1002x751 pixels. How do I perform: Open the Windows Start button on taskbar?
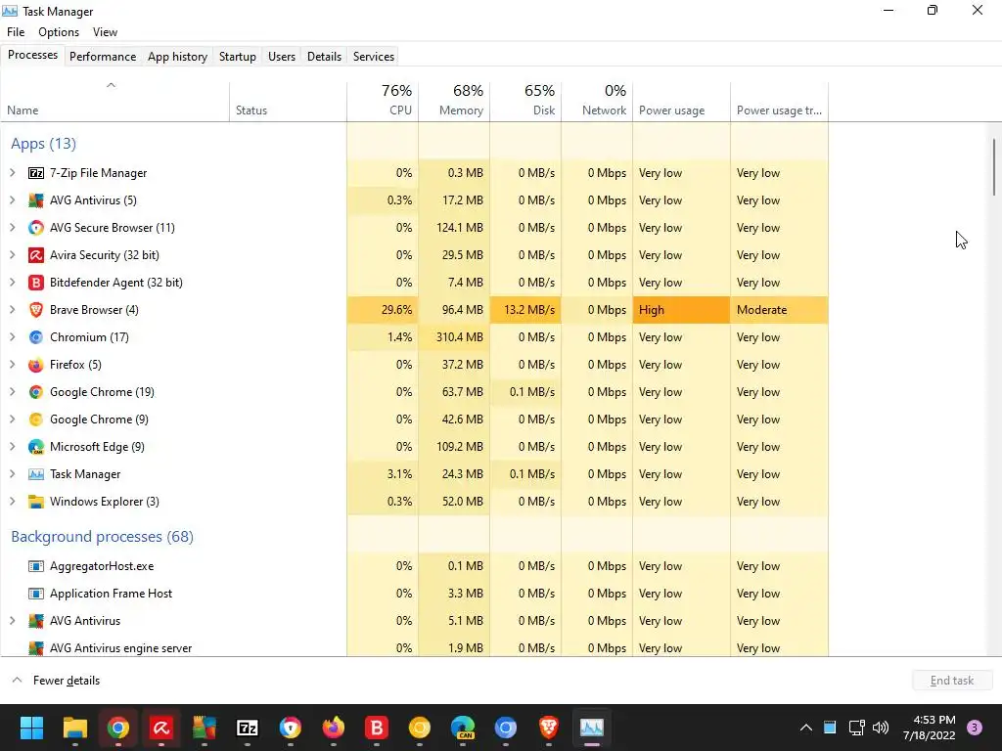[31, 728]
